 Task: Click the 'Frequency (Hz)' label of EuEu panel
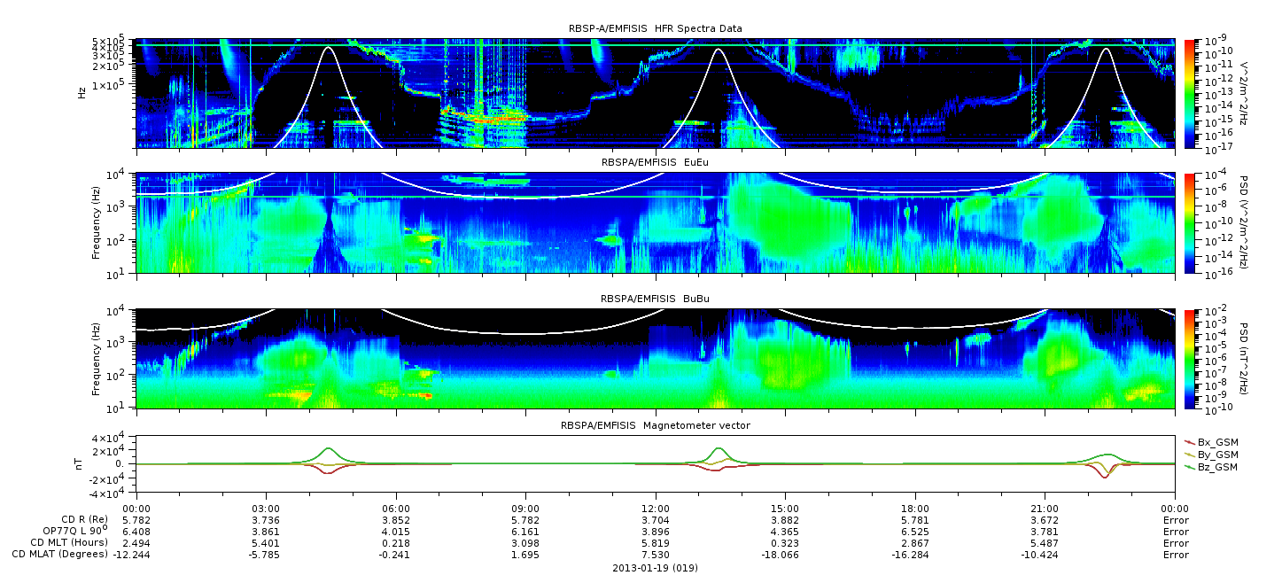tap(97, 222)
